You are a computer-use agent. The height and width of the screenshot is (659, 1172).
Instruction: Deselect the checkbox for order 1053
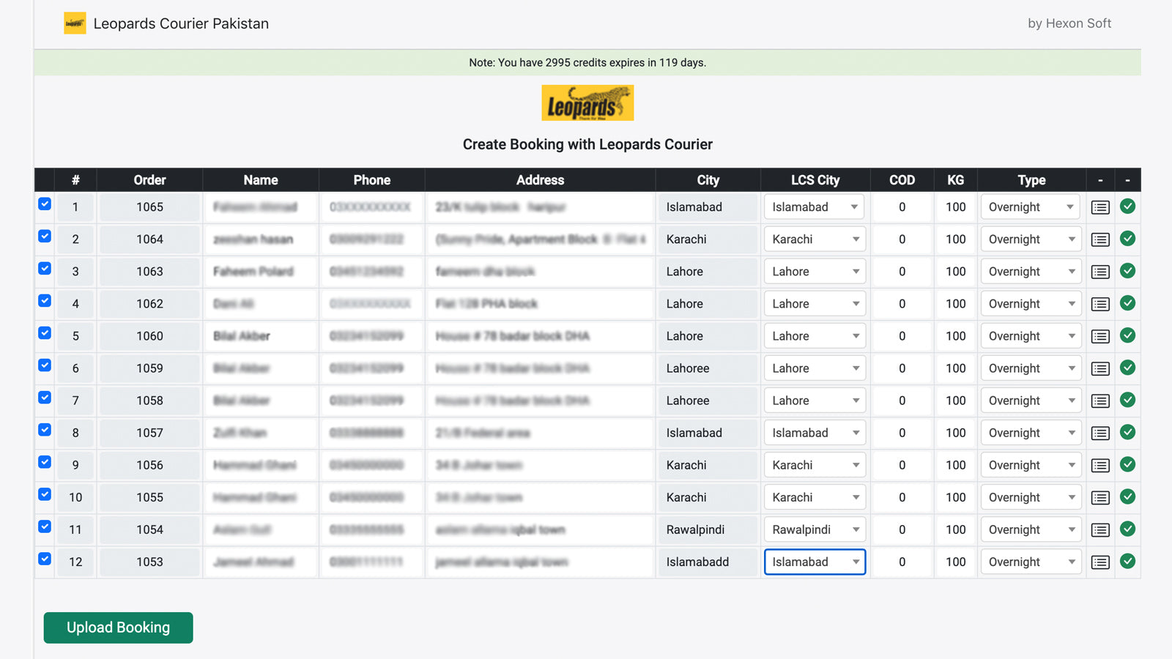(x=45, y=559)
